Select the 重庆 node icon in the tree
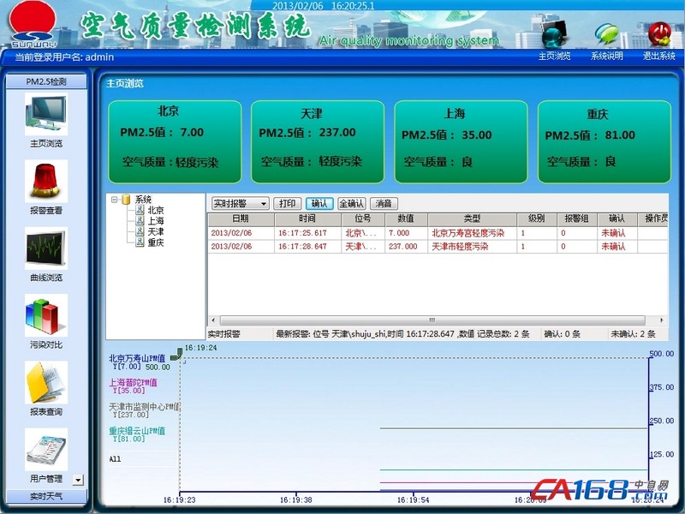Image resolution: width=685 pixels, height=514 pixels. (140, 242)
